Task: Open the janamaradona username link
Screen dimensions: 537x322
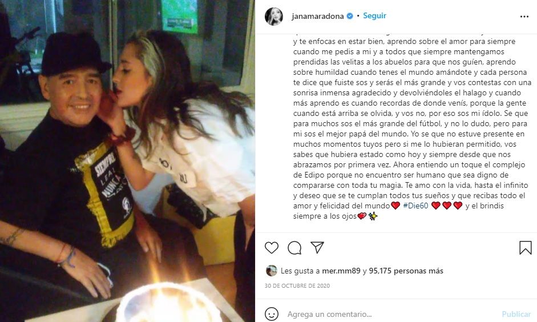Action: [318, 16]
